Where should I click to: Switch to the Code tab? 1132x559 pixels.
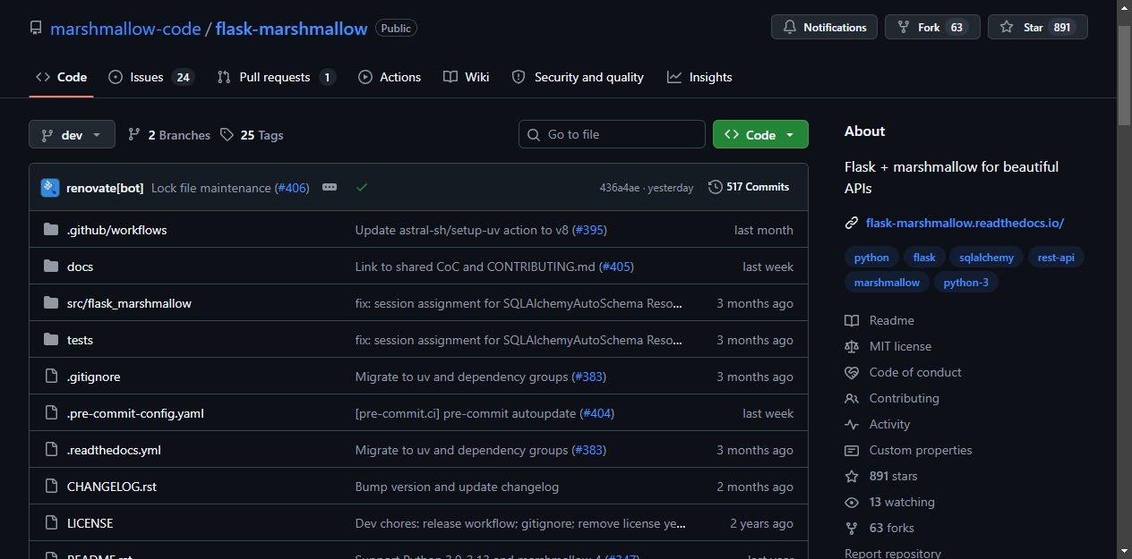(61, 77)
